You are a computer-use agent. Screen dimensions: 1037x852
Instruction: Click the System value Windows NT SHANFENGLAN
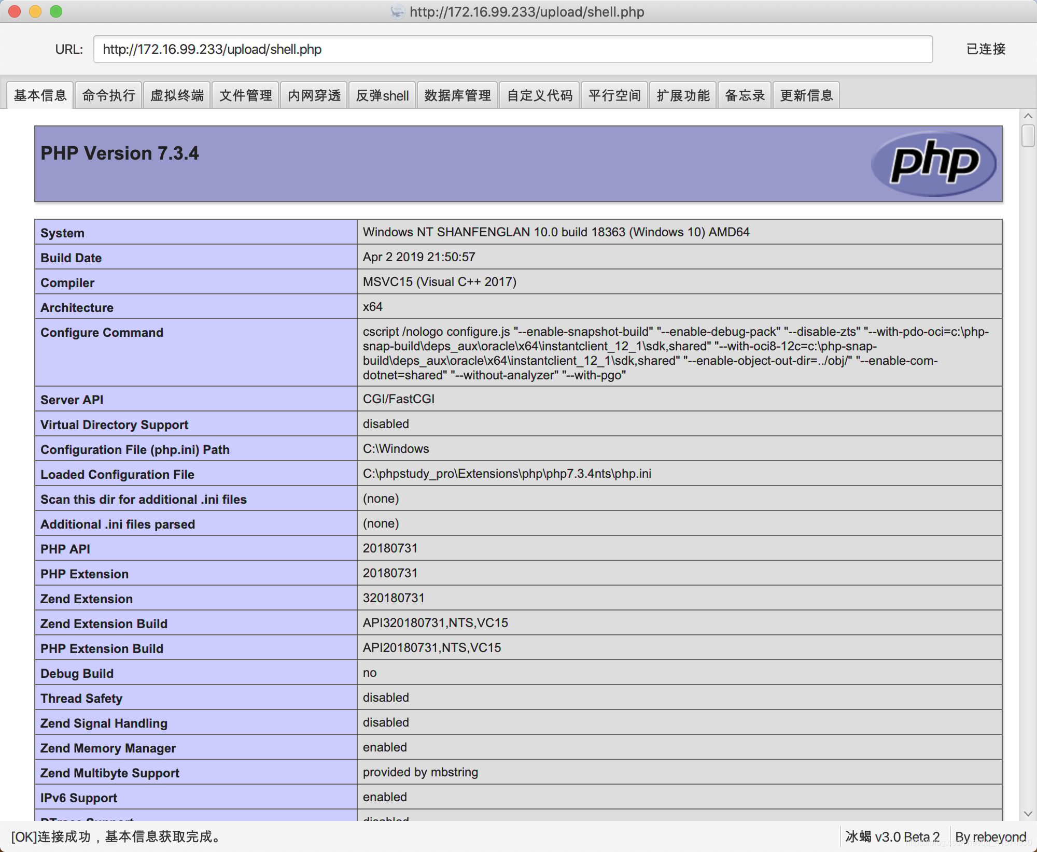[x=556, y=232]
